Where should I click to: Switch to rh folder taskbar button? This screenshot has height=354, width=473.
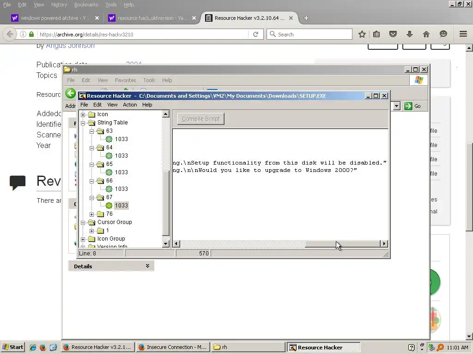click(x=248, y=347)
